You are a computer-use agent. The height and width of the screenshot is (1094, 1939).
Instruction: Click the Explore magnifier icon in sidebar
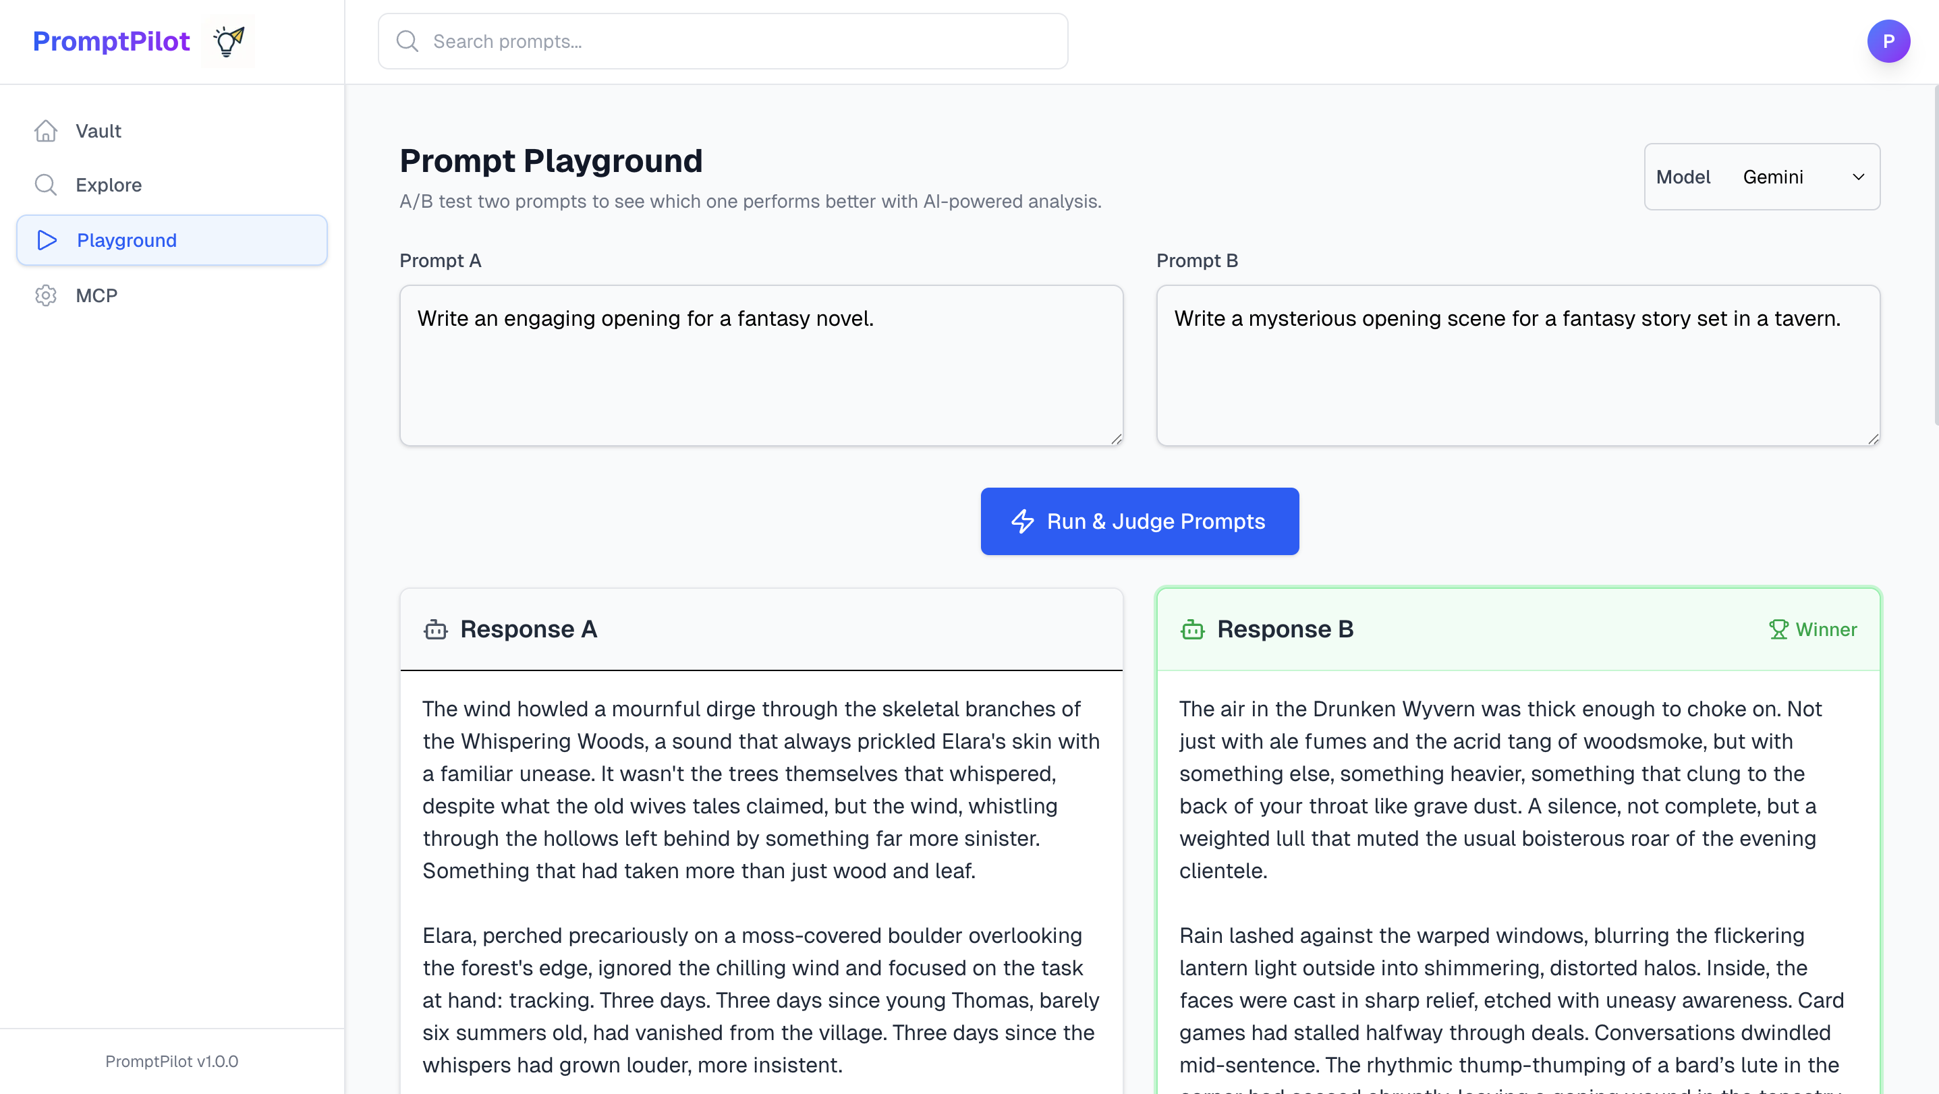46,184
